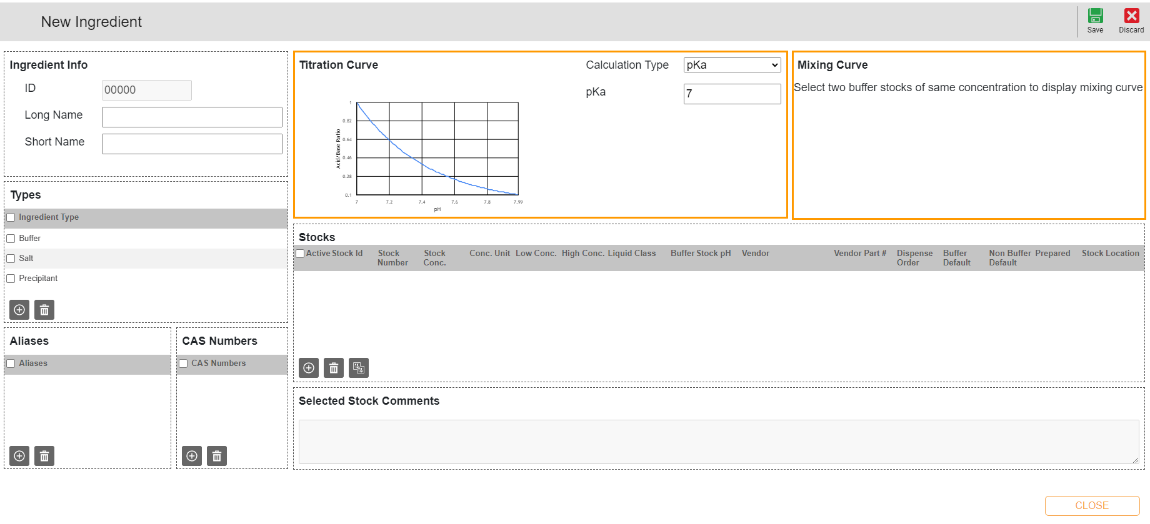The width and height of the screenshot is (1150, 524).
Task: Add a new alias entry
Action: point(19,456)
